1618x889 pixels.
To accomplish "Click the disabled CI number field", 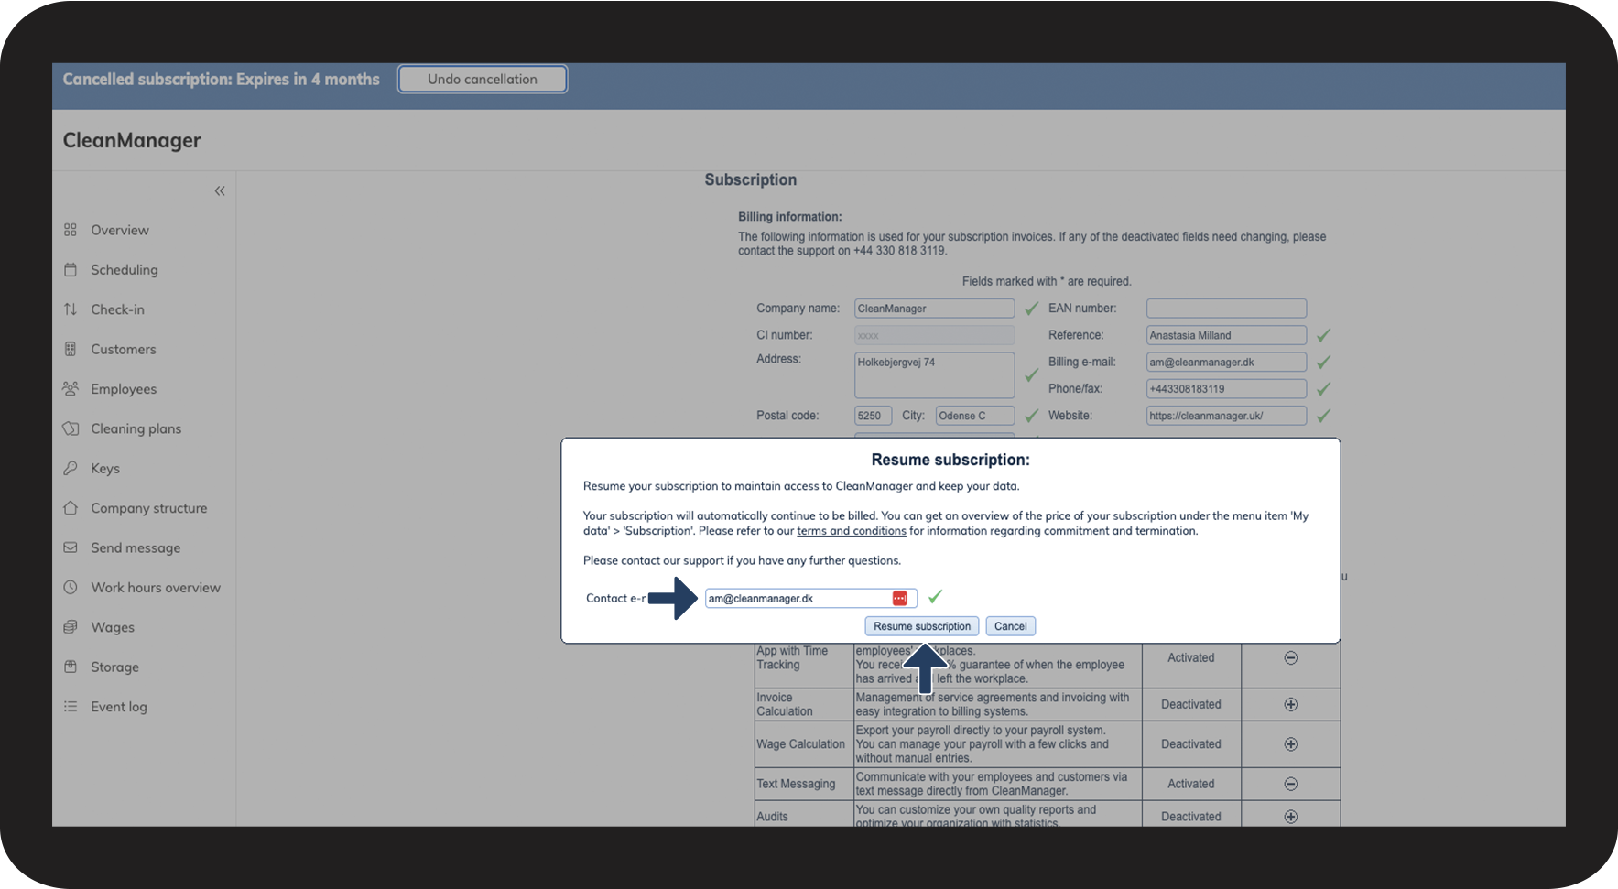I will tap(934, 335).
